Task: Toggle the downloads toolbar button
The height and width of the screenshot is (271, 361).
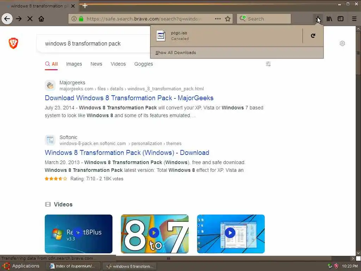Action: point(318,19)
